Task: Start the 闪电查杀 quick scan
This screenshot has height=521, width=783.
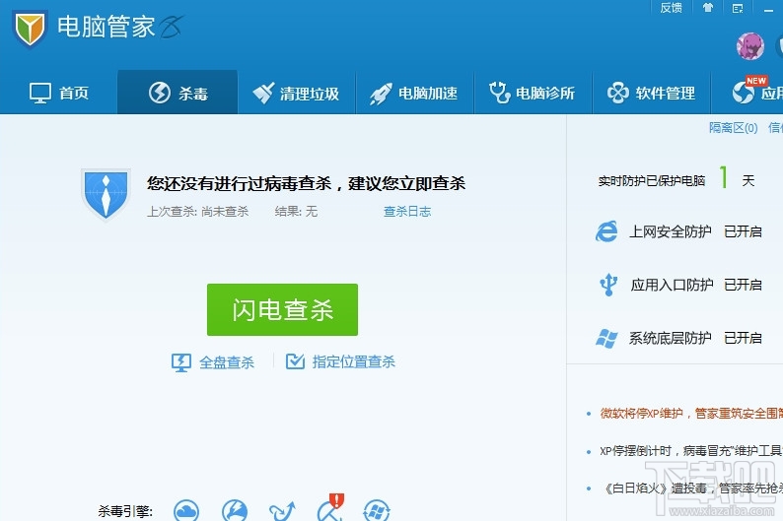Action: pos(282,309)
